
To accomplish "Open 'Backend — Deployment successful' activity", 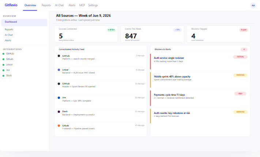I will 78,115.
